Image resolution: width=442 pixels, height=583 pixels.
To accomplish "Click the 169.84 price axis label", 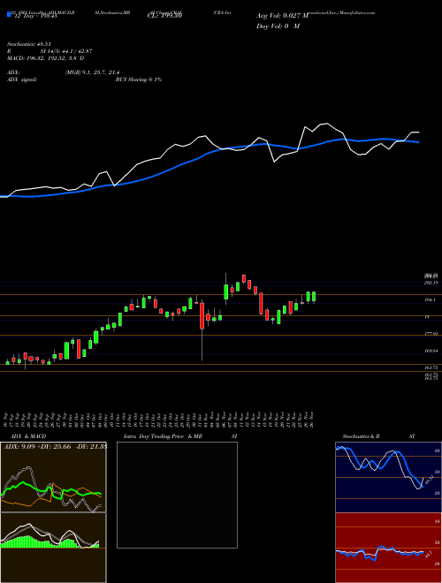I will pos(431,351).
